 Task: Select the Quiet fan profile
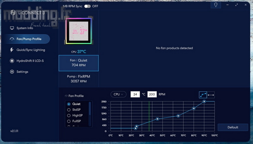pyautogui.click(x=69, y=104)
